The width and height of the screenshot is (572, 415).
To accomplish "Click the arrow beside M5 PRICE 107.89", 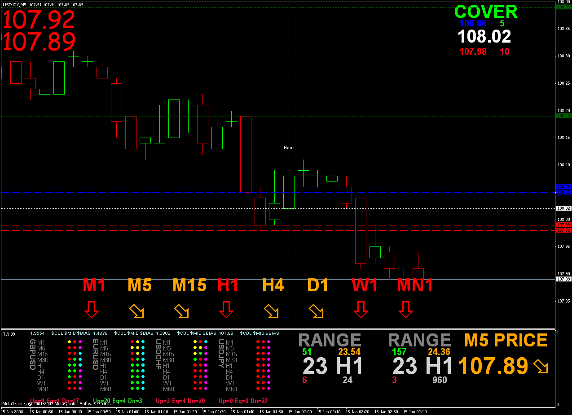I will pos(541,367).
